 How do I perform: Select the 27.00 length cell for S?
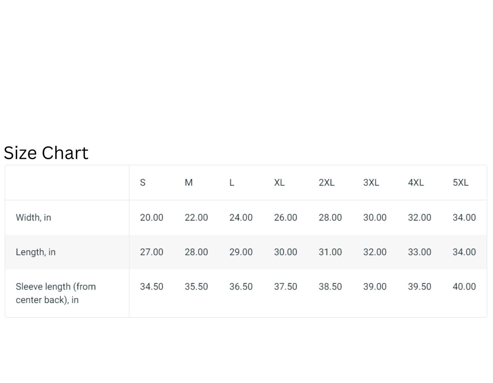click(x=151, y=252)
